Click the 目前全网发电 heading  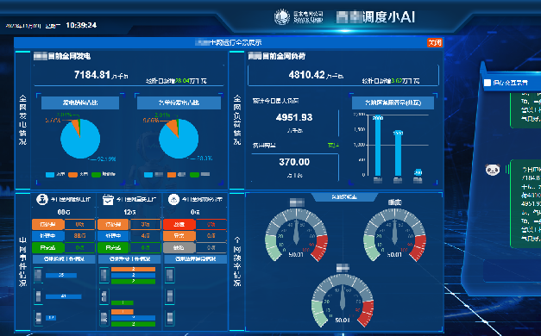point(69,56)
